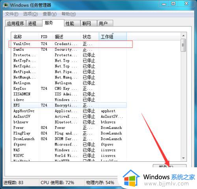Image resolution: width=197 pixels, height=189 pixels.
Task: Click the Bluetoot... description cell
Action: click(x=66, y=122)
